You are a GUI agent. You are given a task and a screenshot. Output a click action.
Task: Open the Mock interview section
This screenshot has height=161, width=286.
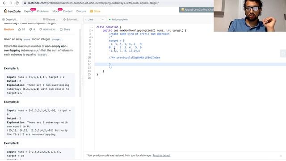click(x=55, y=11)
